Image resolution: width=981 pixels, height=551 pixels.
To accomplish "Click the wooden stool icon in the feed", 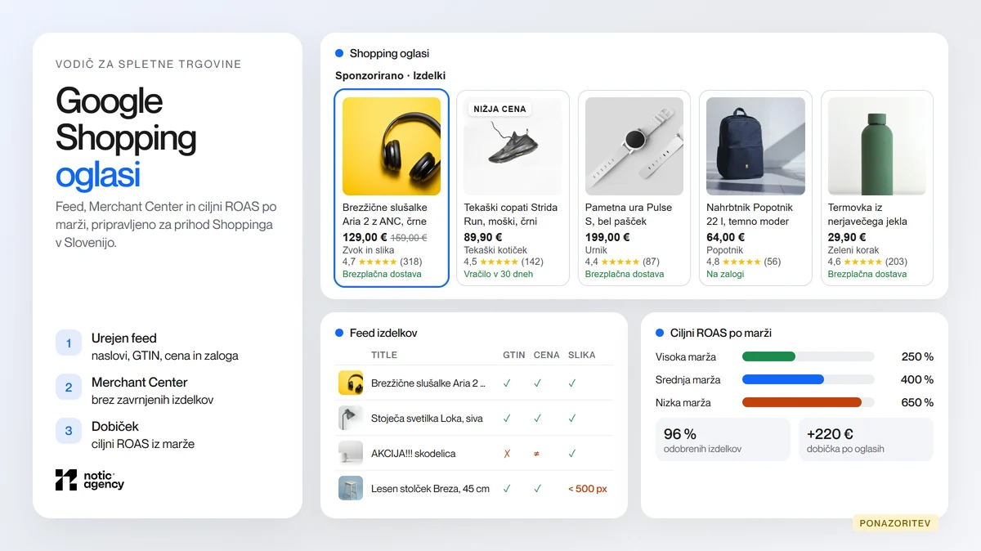I will [351, 488].
